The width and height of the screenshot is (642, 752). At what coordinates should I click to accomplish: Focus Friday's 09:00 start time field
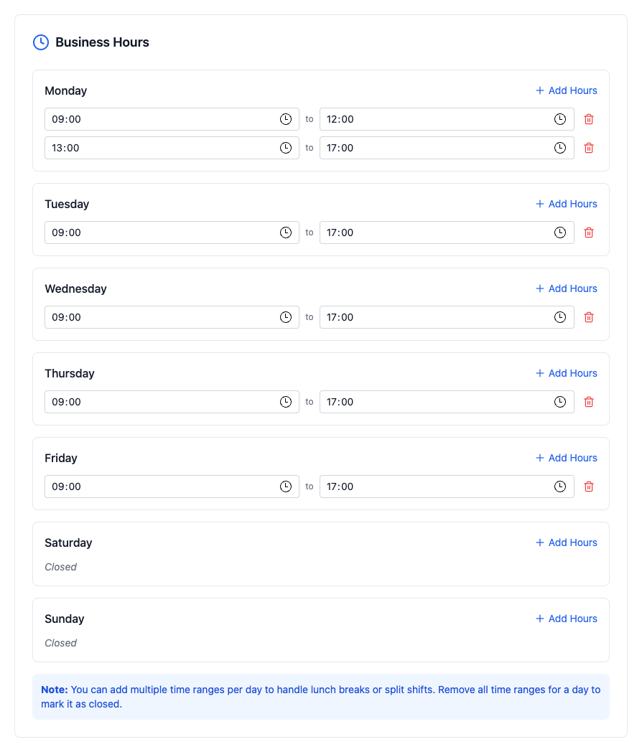pos(172,487)
